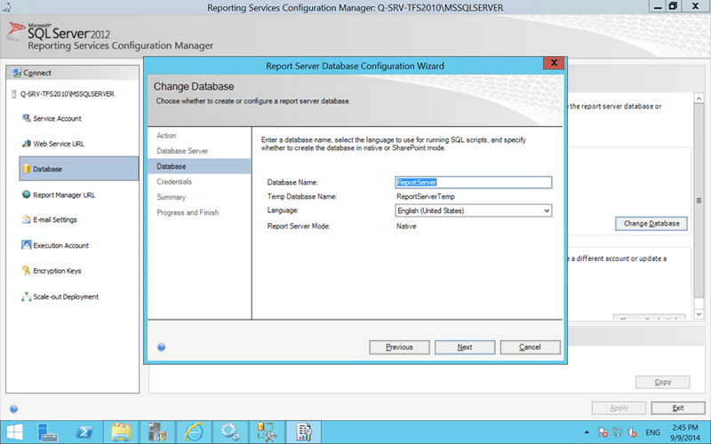Open Web Service URL page icon
711x444 pixels.
coord(27,144)
